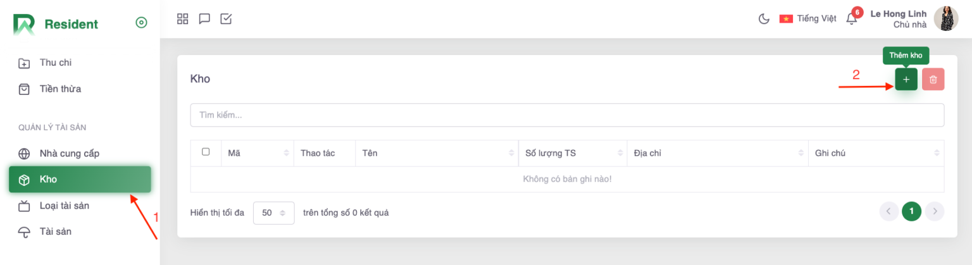Click page 1 pagination button
Image resolution: width=972 pixels, height=265 pixels.
click(x=911, y=212)
